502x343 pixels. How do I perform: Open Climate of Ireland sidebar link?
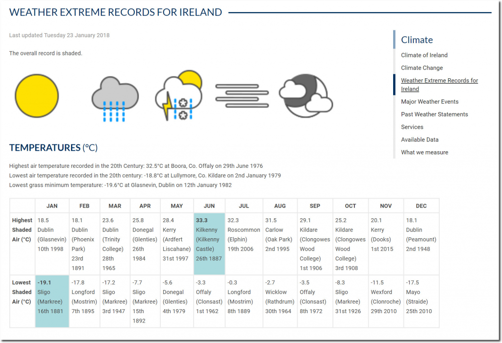pos(424,55)
